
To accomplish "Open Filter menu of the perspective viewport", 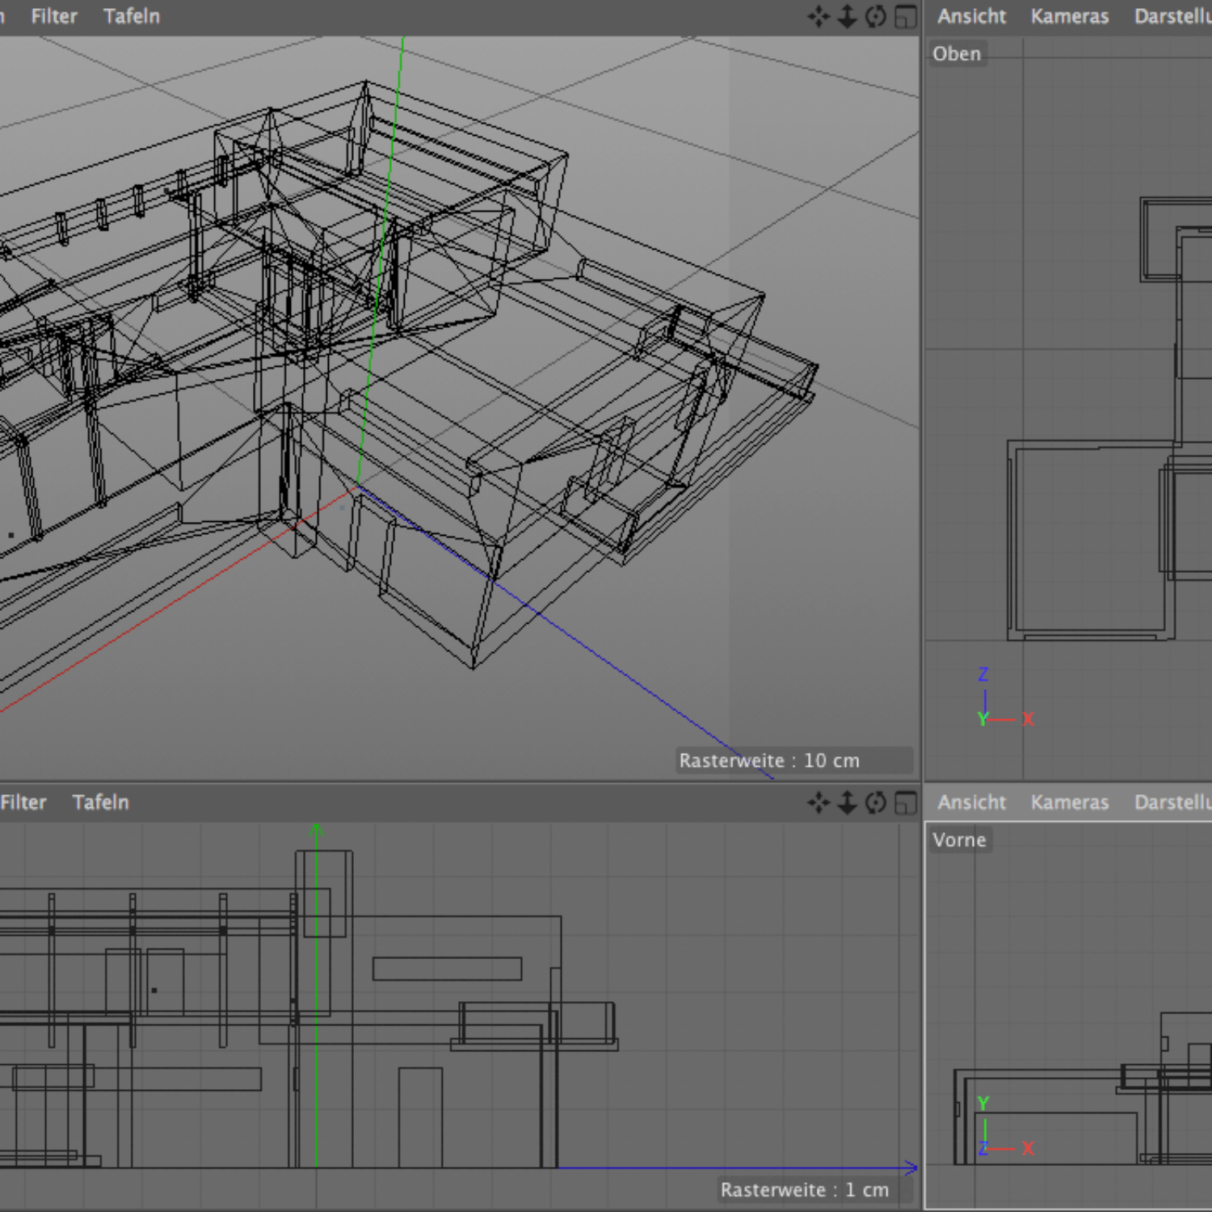I will point(54,16).
